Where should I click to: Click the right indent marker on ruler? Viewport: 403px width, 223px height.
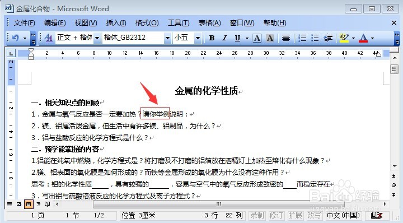378,54
